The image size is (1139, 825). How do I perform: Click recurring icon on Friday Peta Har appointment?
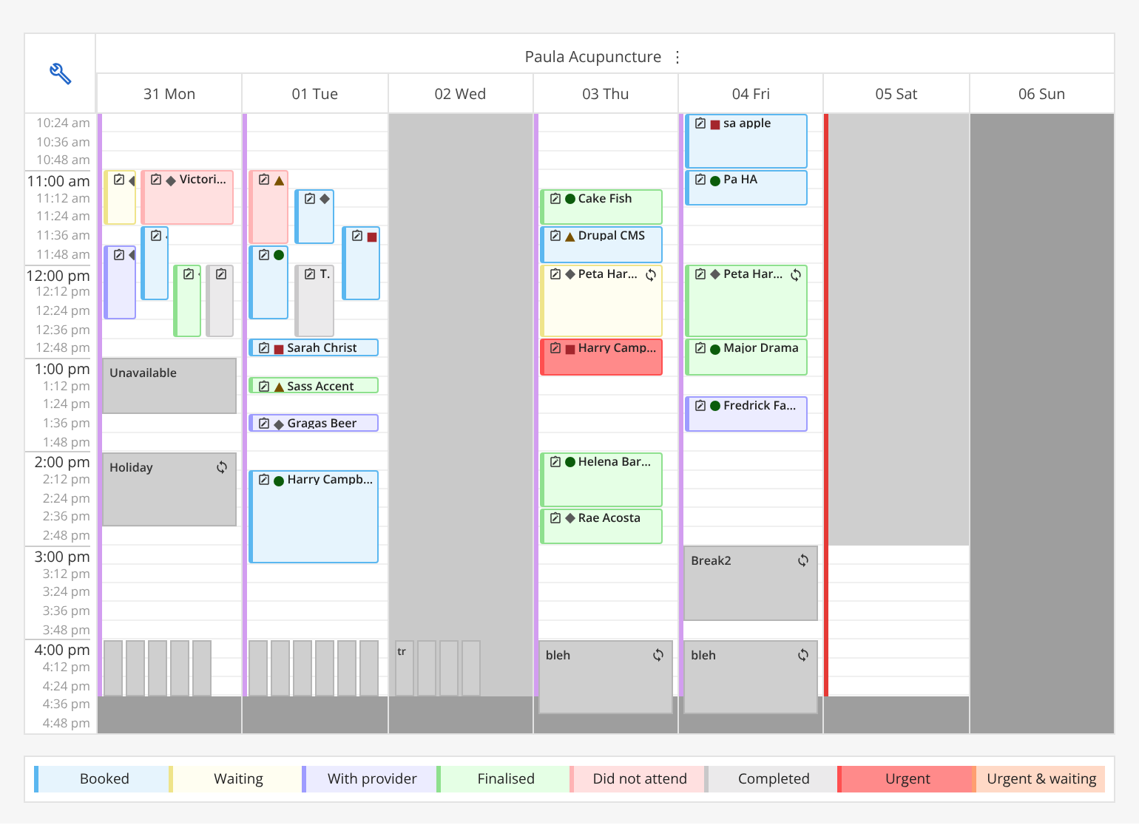796,275
